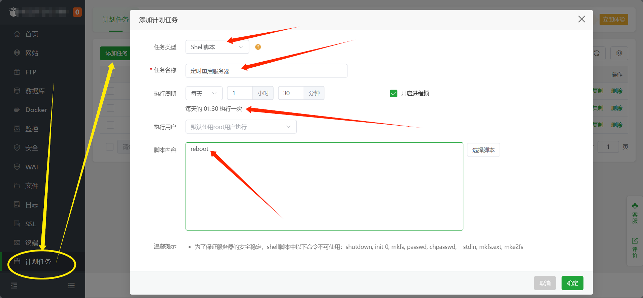Click the gray 取消 cancel button

(545, 283)
